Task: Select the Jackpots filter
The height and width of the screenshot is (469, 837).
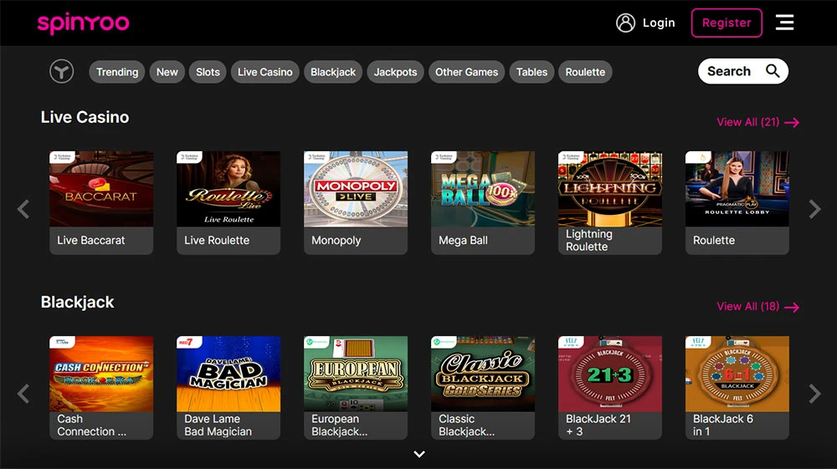Action: (395, 72)
